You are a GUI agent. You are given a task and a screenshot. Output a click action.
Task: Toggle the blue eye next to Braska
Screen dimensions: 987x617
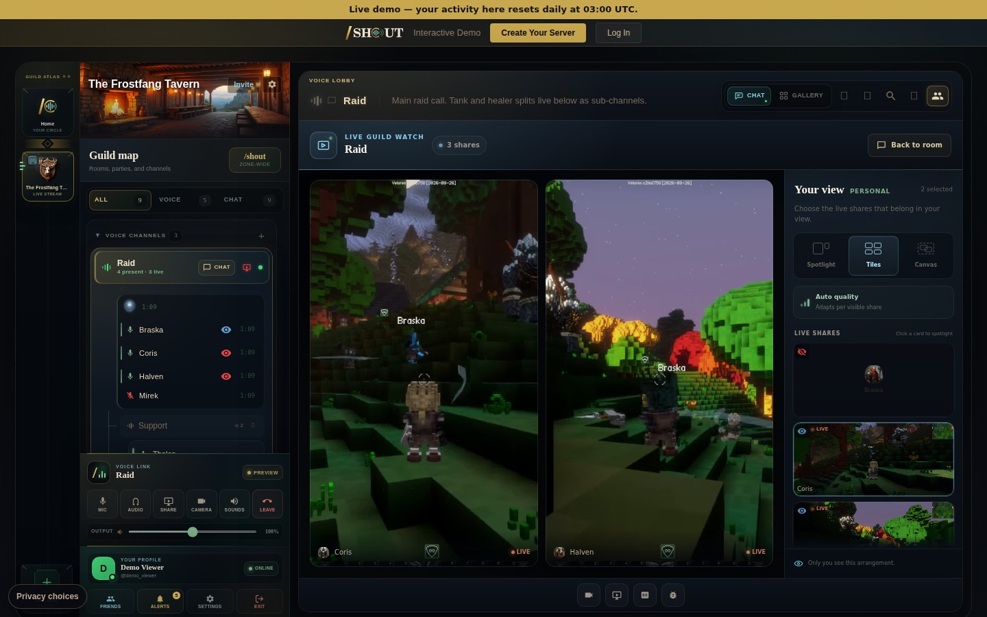point(226,330)
